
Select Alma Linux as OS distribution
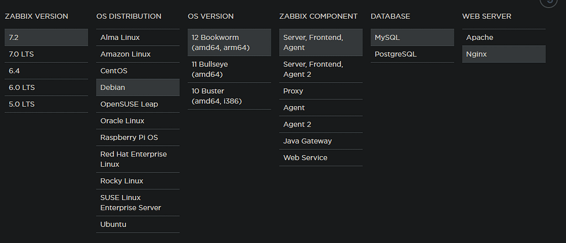pyautogui.click(x=138, y=38)
